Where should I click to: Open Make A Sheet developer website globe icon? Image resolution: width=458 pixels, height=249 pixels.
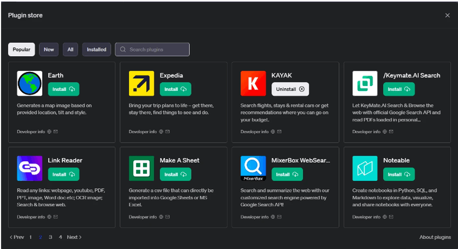pyautogui.click(x=161, y=217)
